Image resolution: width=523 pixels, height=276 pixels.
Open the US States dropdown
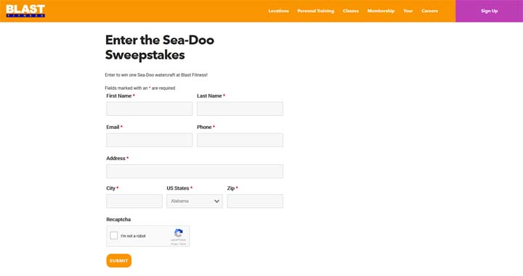(x=195, y=201)
